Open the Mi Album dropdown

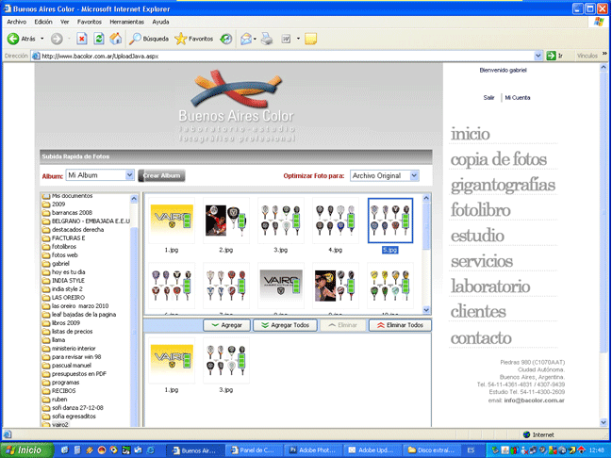pyautogui.click(x=100, y=175)
